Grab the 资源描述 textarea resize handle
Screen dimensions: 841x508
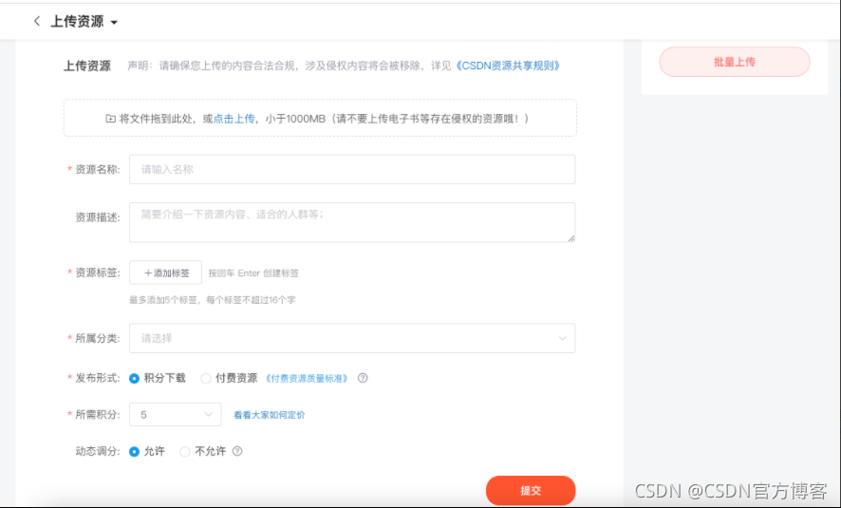coord(571,238)
